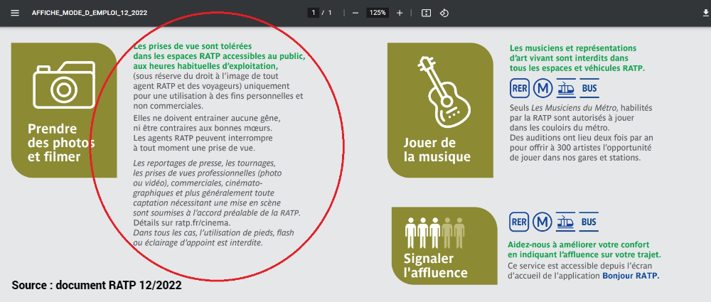711x302 pixels.
Task: Click the RER icon under the musicians heading
Action: [520, 89]
